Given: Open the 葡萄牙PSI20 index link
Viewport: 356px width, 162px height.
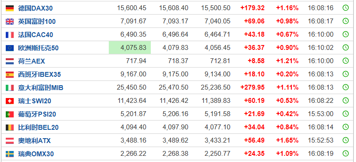Looking at the screenshot, I should [x=37, y=114].
